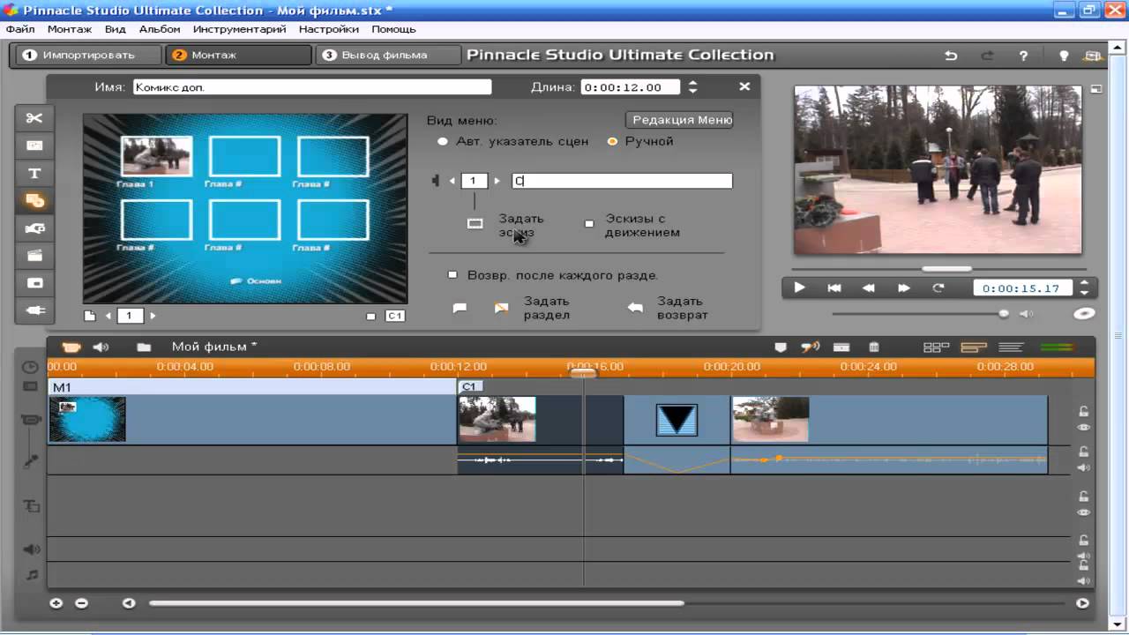Open the Настройки menu

click(329, 29)
